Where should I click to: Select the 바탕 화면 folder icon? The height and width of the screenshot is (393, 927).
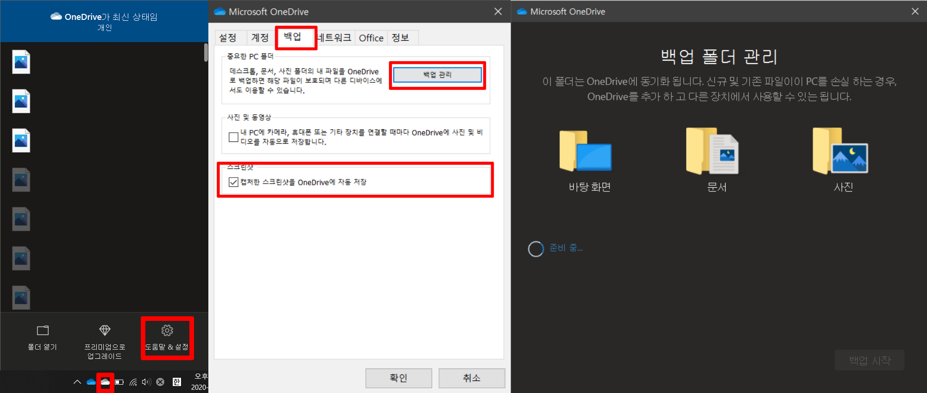coord(586,152)
